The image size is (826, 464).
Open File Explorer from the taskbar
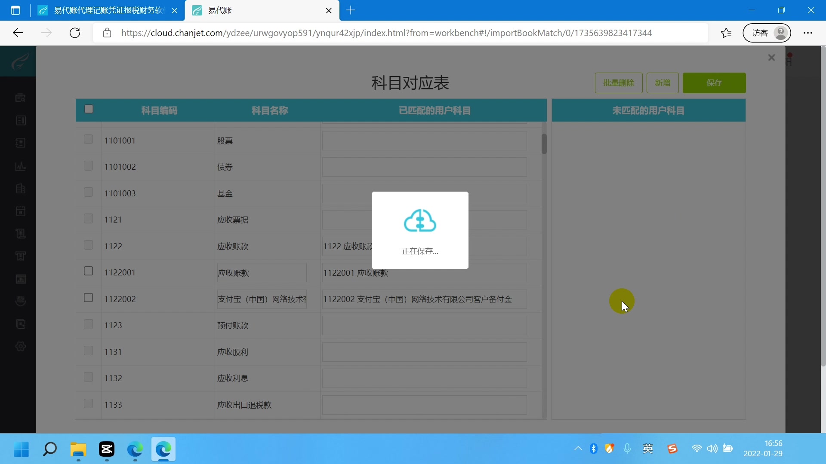(x=78, y=449)
